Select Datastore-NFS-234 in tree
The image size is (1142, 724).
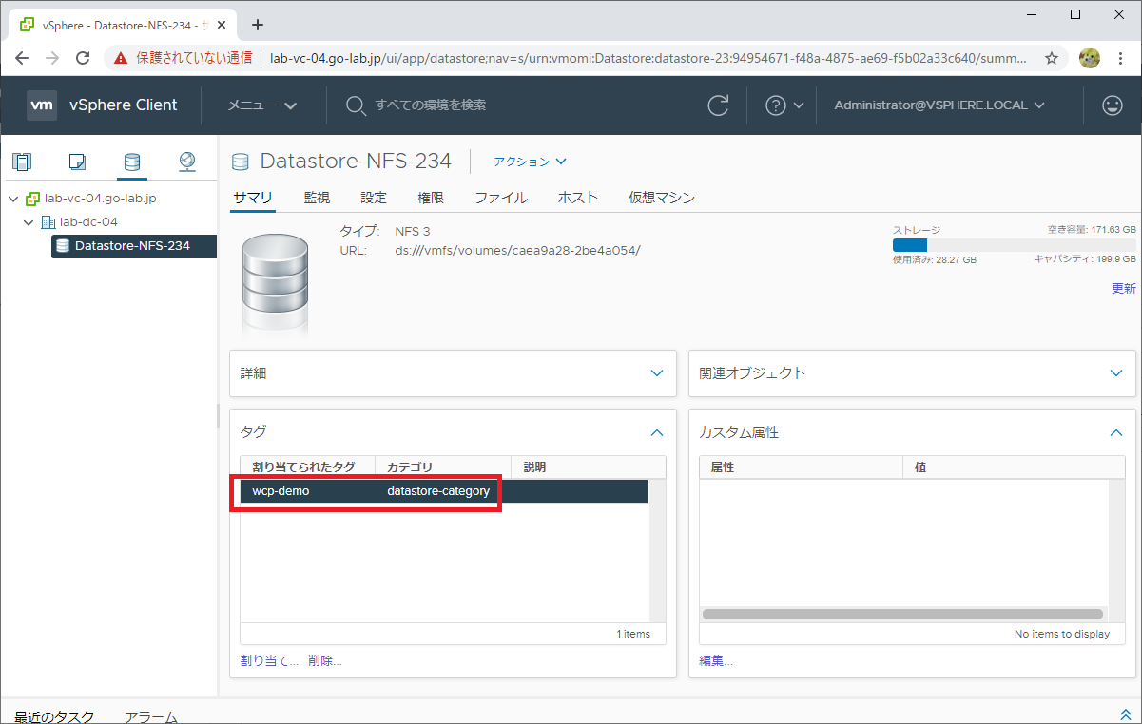(134, 246)
